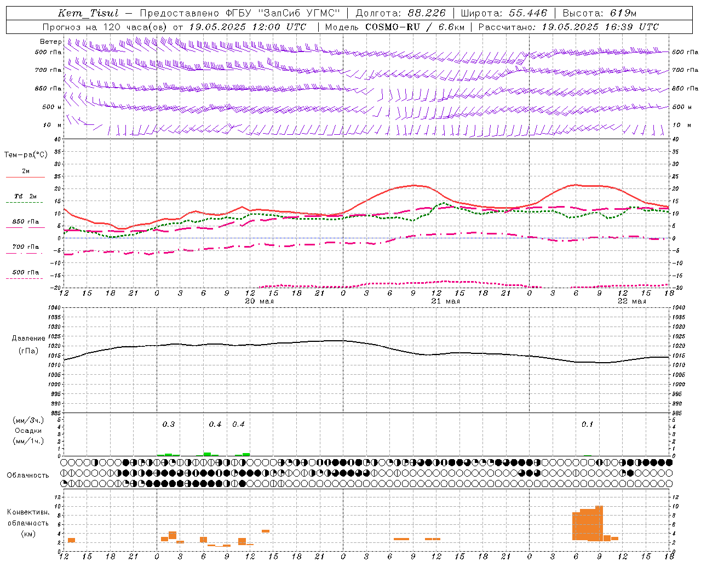Click the left 10 м wind level label
The image size is (701, 561).
(x=53, y=125)
